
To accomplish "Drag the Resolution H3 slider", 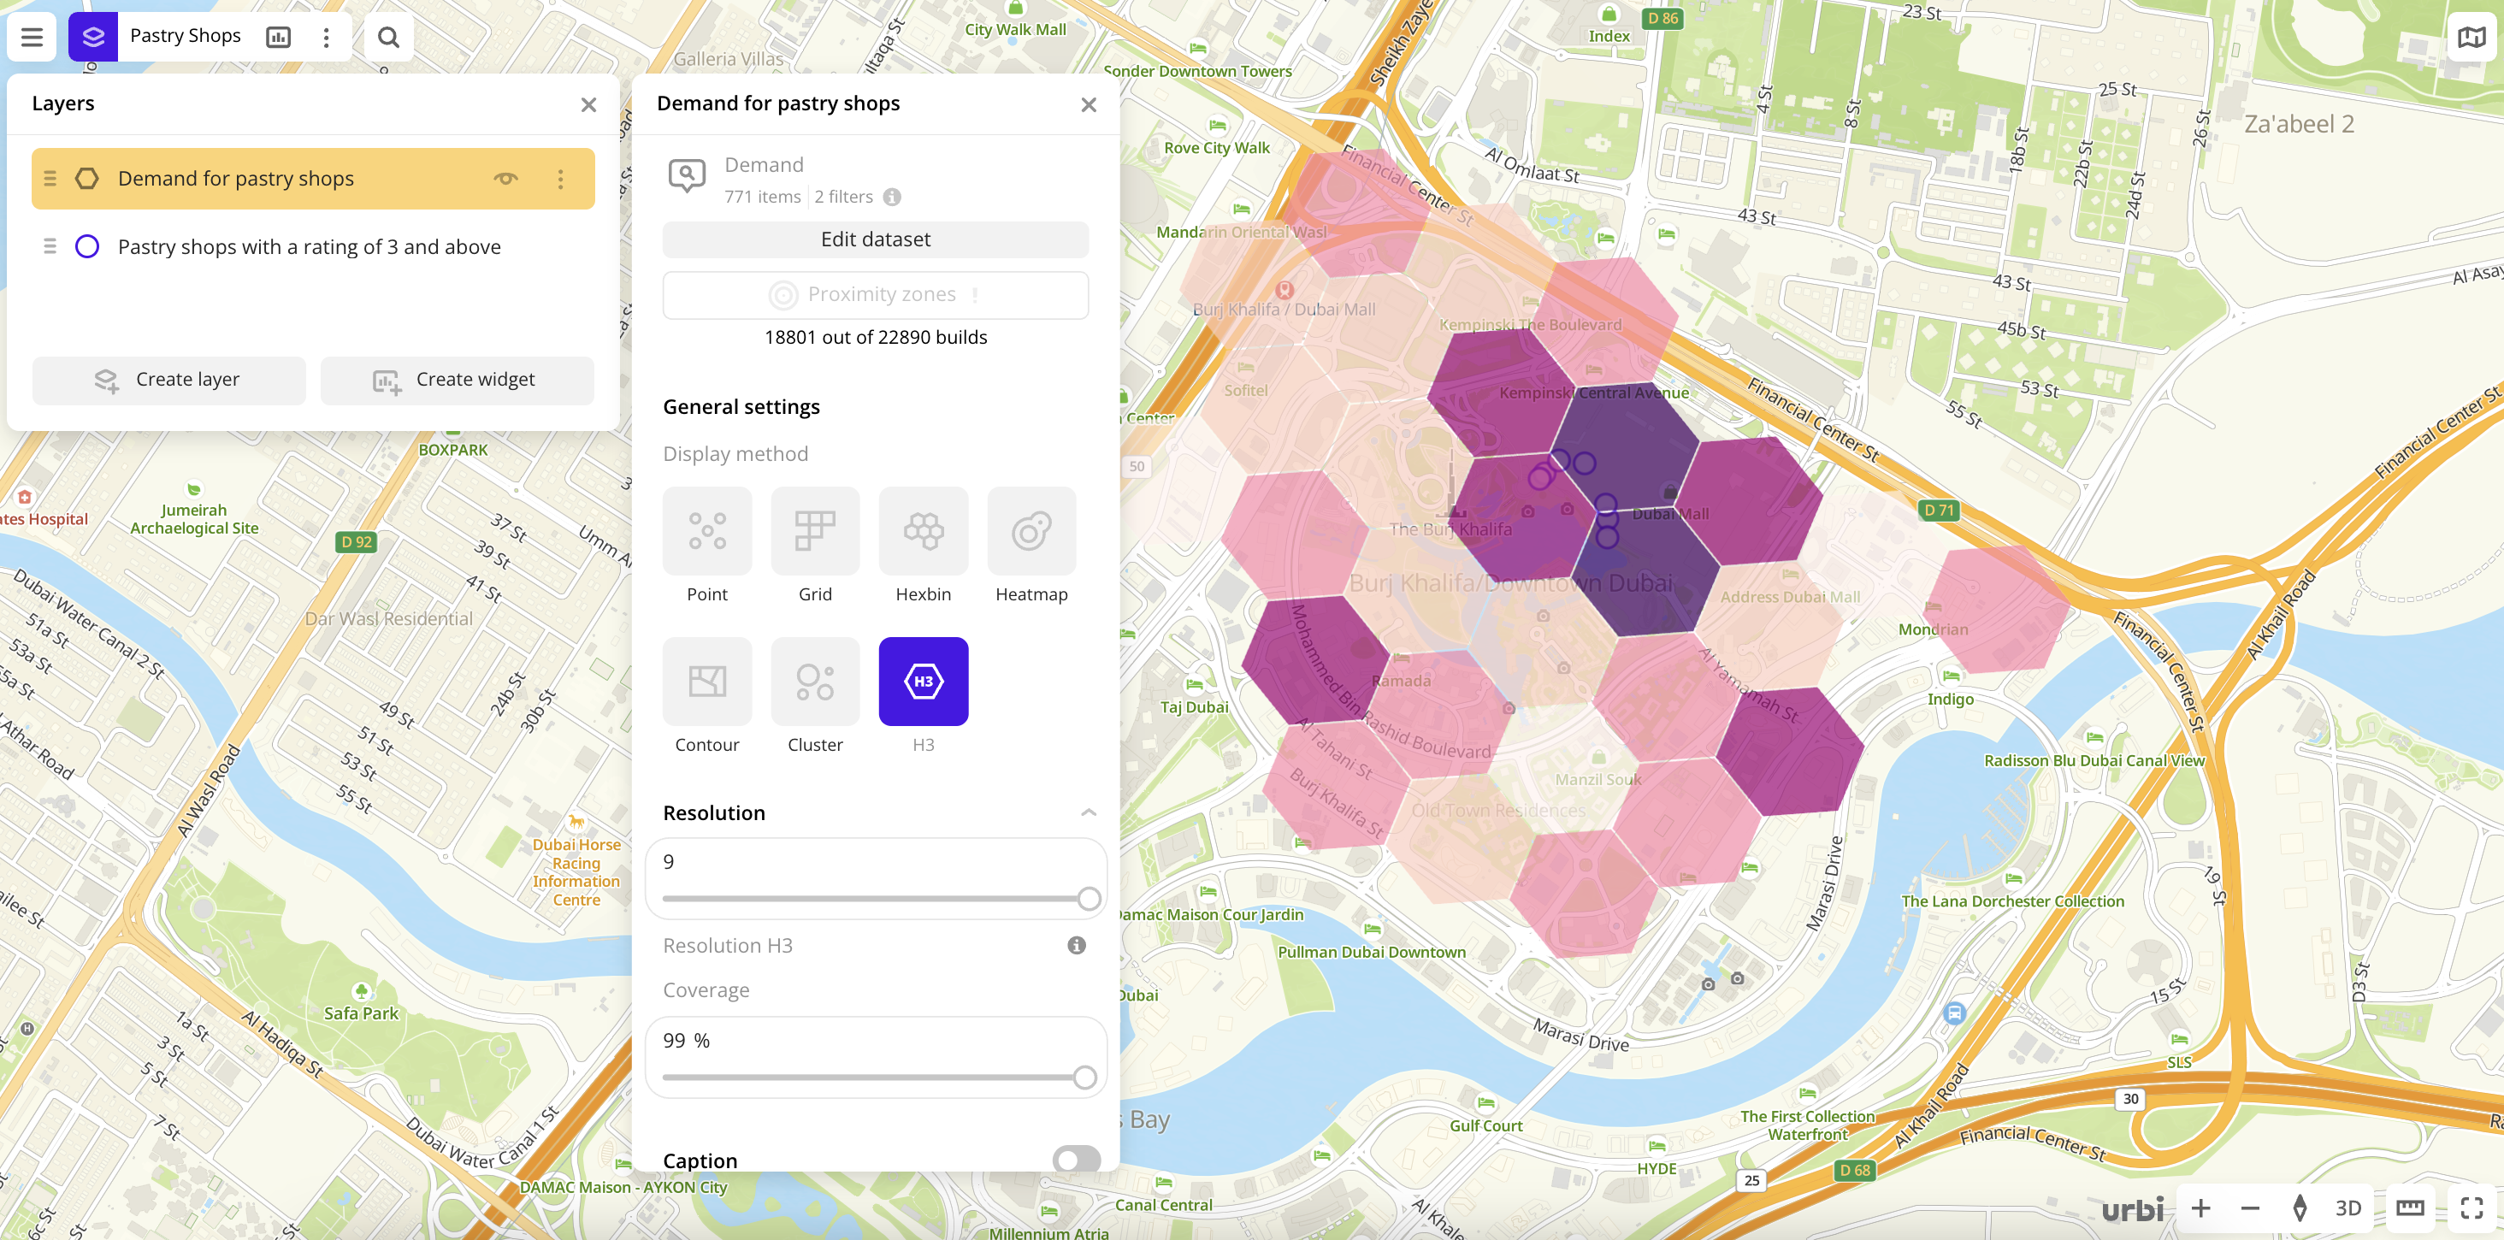I will (x=1086, y=899).
